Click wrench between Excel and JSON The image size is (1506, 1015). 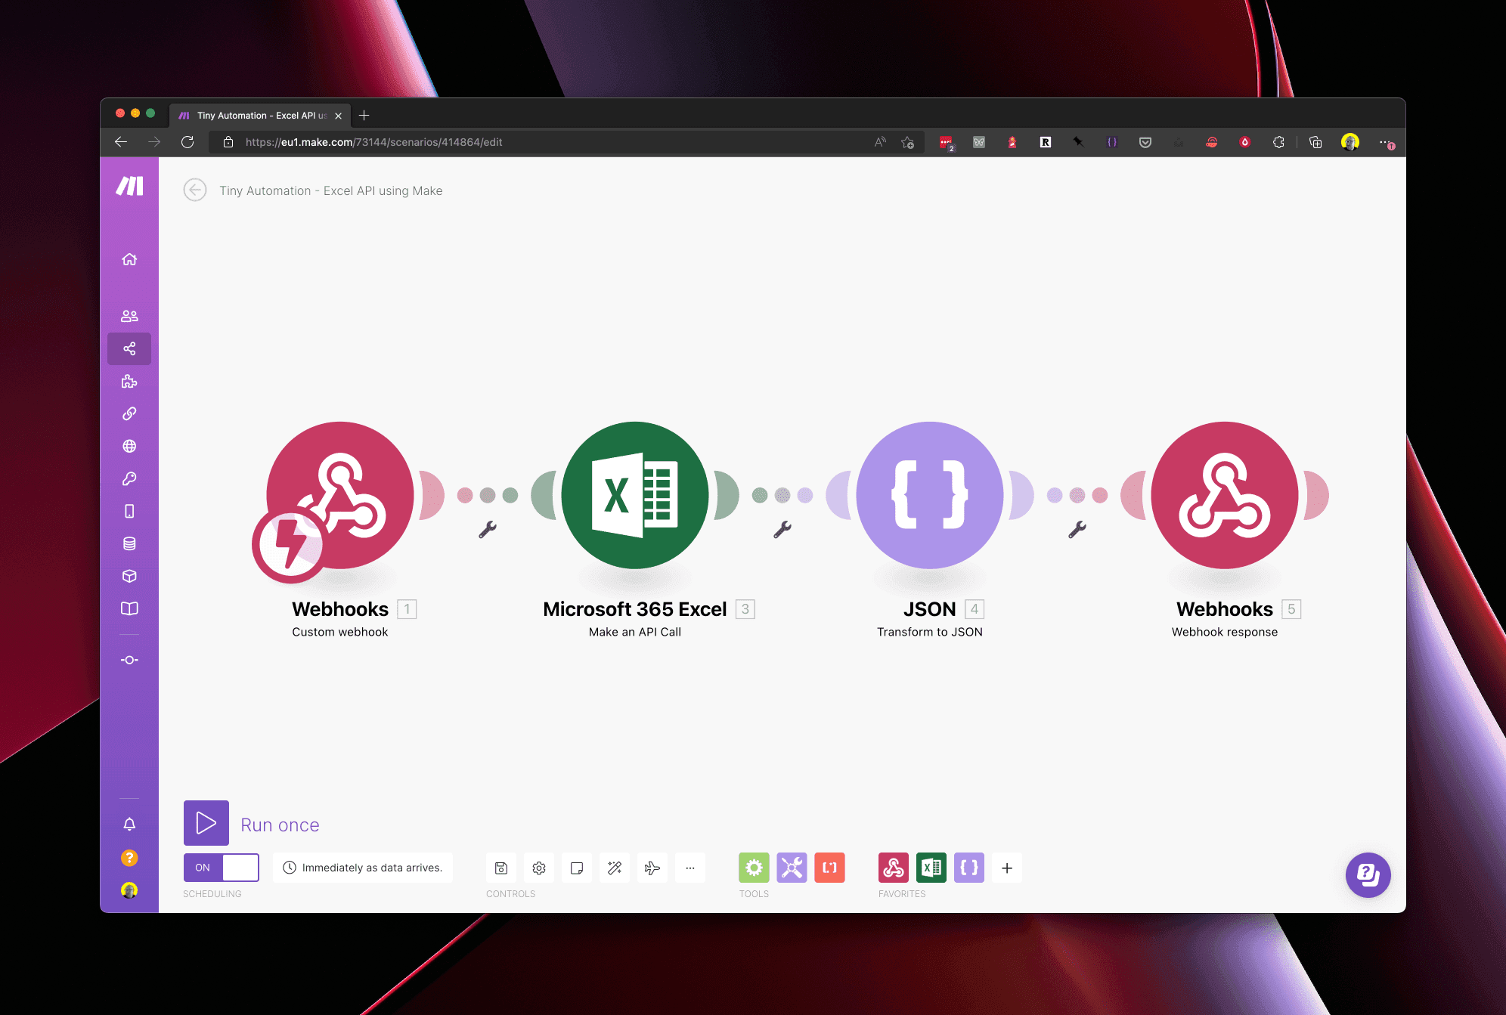click(782, 530)
